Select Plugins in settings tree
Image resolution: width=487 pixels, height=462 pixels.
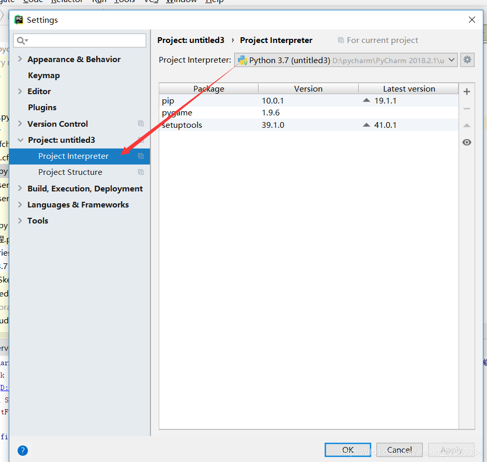(x=42, y=108)
